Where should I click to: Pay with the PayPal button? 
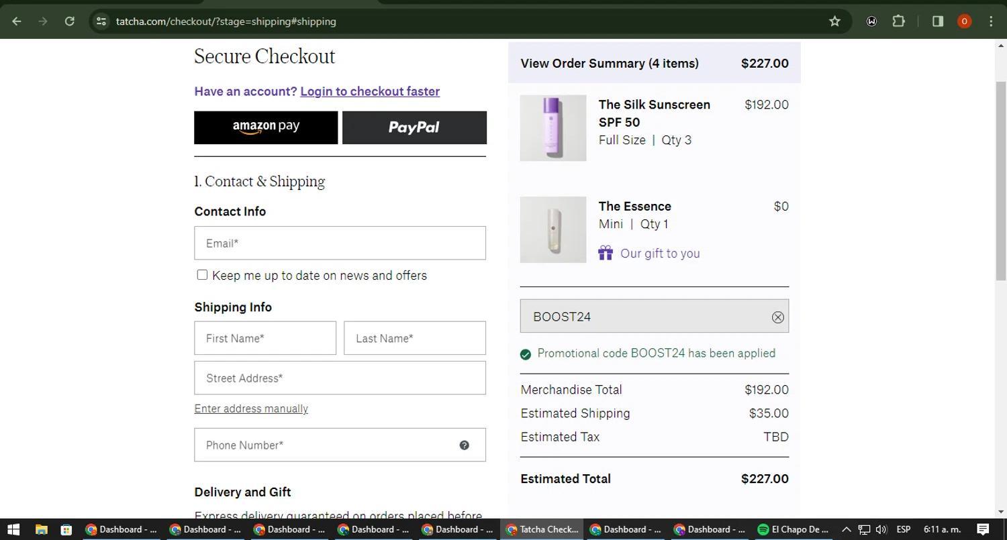(414, 127)
